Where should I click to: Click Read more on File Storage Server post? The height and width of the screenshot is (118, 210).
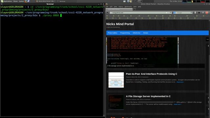tap(178, 104)
